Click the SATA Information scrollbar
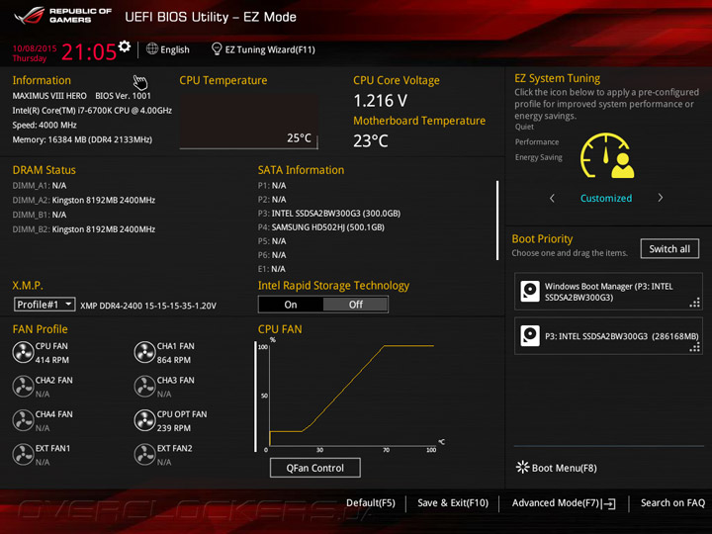This screenshot has height=534, width=712. [497, 221]
